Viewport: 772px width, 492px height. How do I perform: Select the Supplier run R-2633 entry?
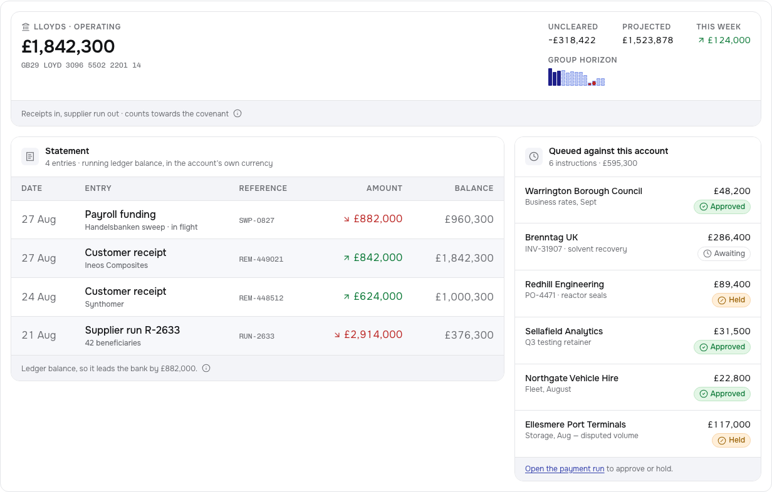[x=258, y=336]
